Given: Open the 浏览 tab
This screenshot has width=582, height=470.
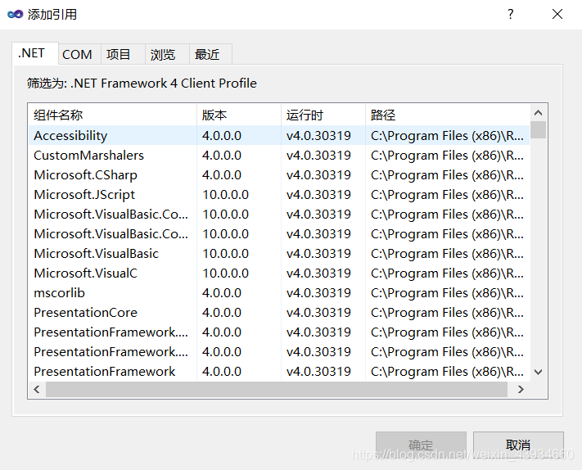Looking at the screenshot, I should click(x=167, y=55).
